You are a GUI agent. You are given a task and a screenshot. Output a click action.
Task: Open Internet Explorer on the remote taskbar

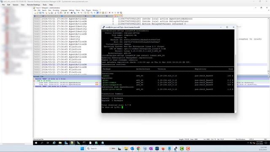pos(54,143)
